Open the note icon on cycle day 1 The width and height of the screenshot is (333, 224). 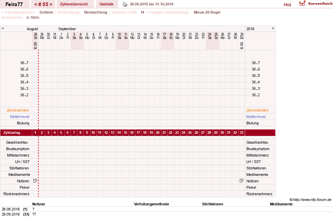[35, 181]
